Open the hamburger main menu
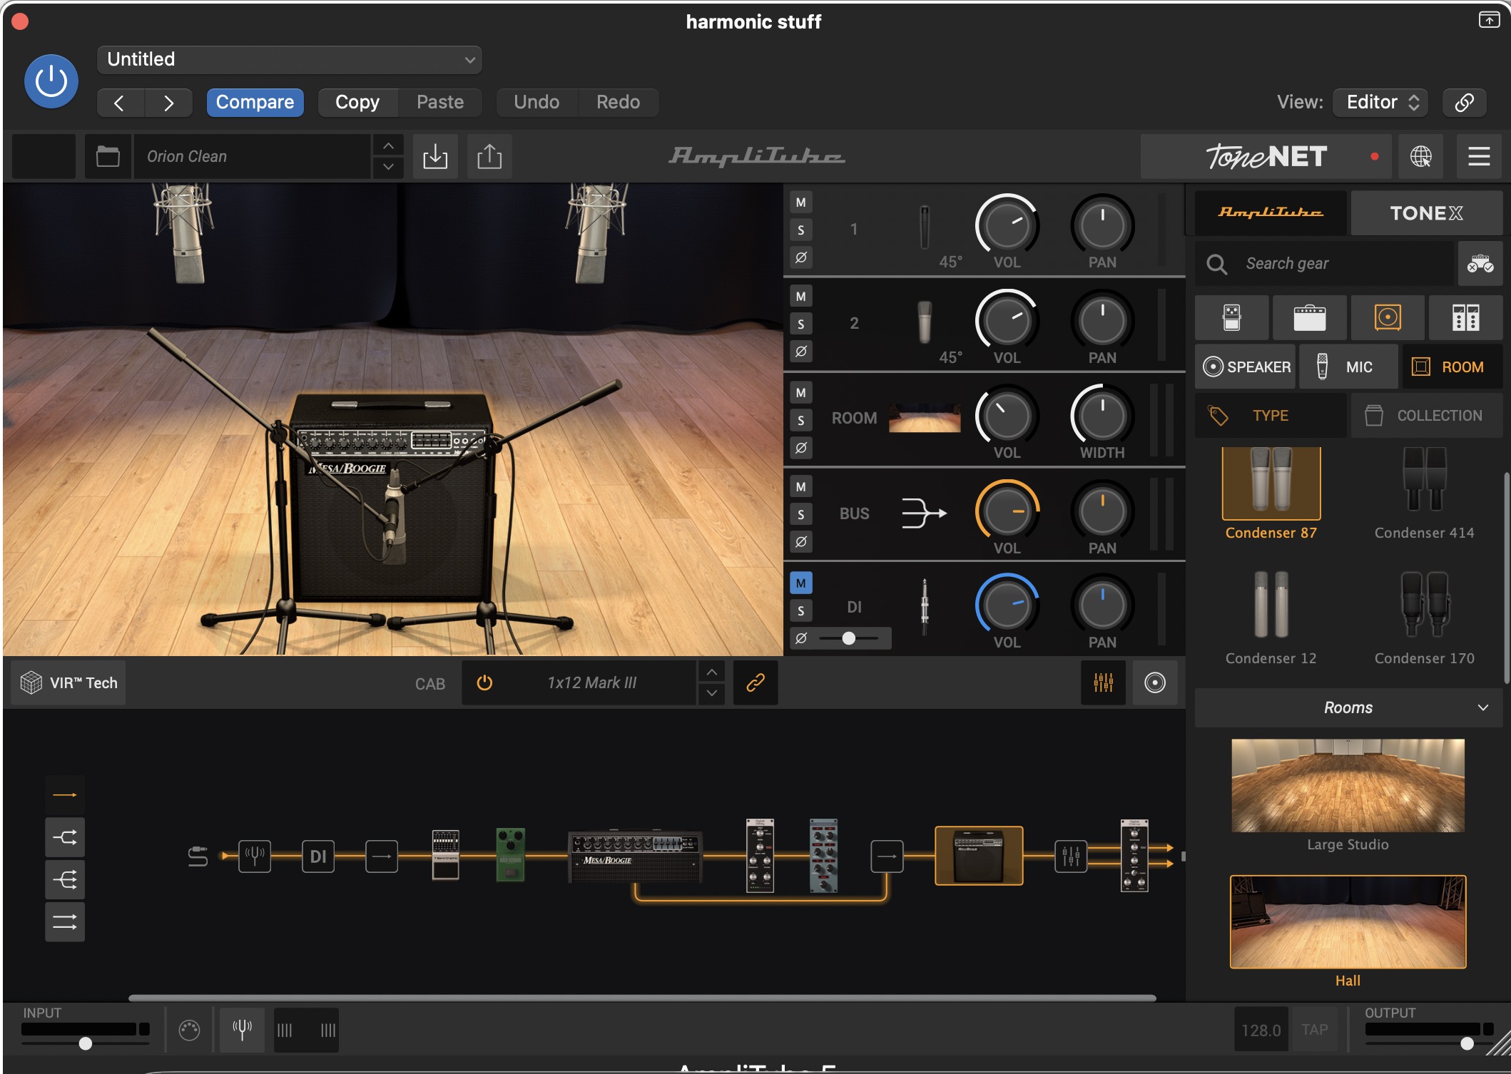The width and height of the screenshot is (1511, 1074). click(1479, 156)
